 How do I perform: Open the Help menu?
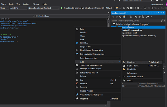point(45,4)
